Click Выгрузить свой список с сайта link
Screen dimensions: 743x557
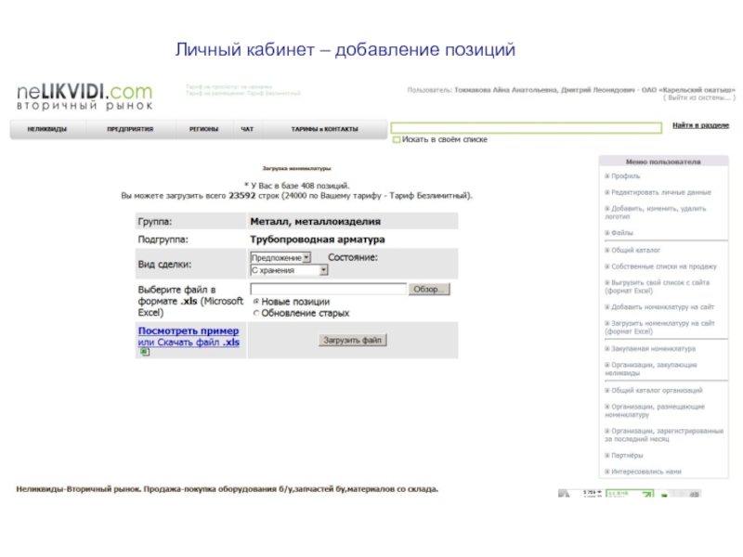coord(658,287)
